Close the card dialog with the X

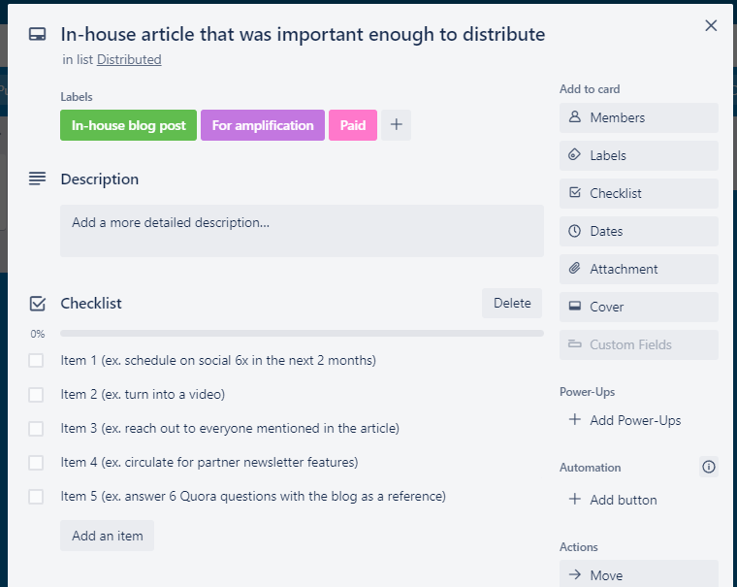(711, 25)
